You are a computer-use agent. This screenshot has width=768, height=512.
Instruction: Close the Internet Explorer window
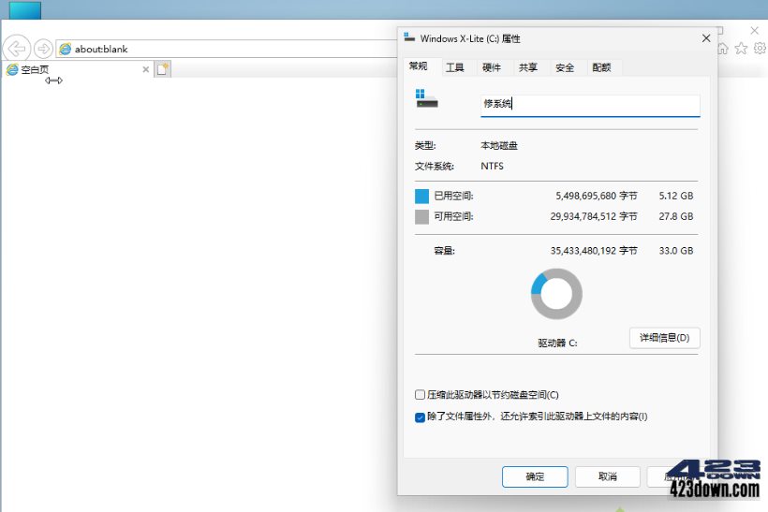pyautogui.click(x=754, y=30)
